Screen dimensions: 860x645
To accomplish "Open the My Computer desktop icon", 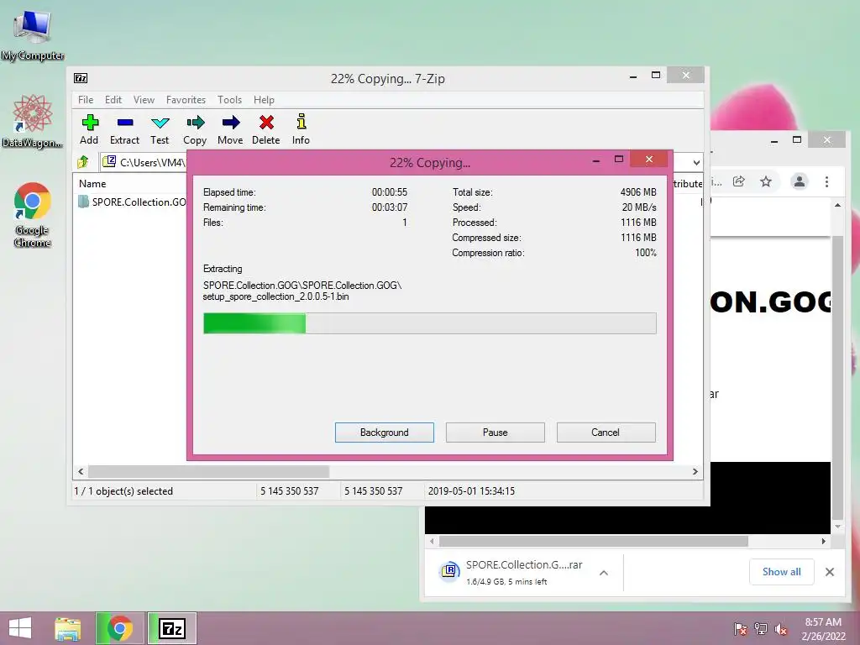I will tap(33, 35).
